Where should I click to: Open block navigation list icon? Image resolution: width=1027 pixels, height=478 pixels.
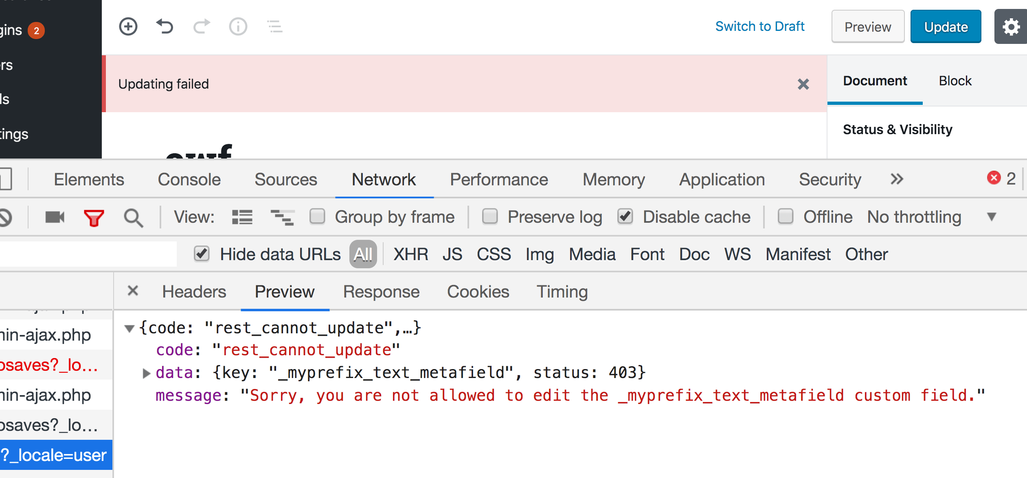click(275, 27)
